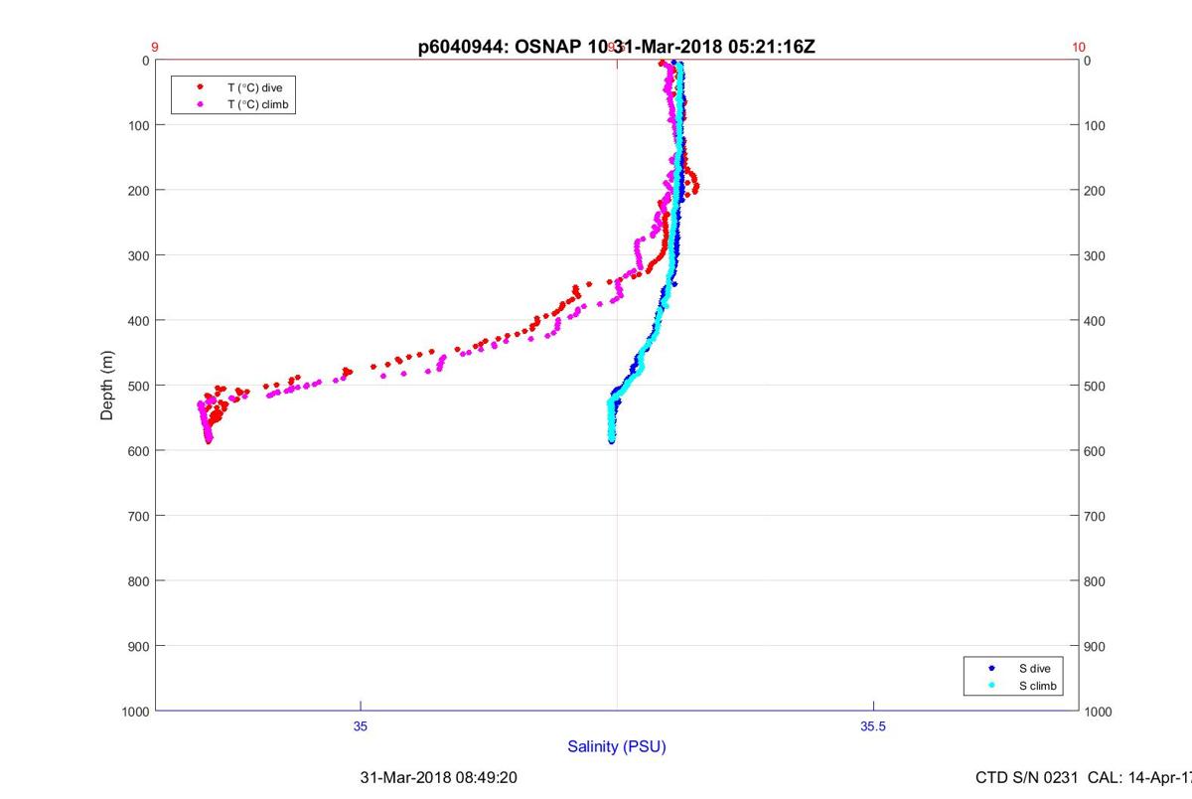Click the left axis 300 depth tick
Viewport: 1192px width, 799px height.
(x=138, y=255)
